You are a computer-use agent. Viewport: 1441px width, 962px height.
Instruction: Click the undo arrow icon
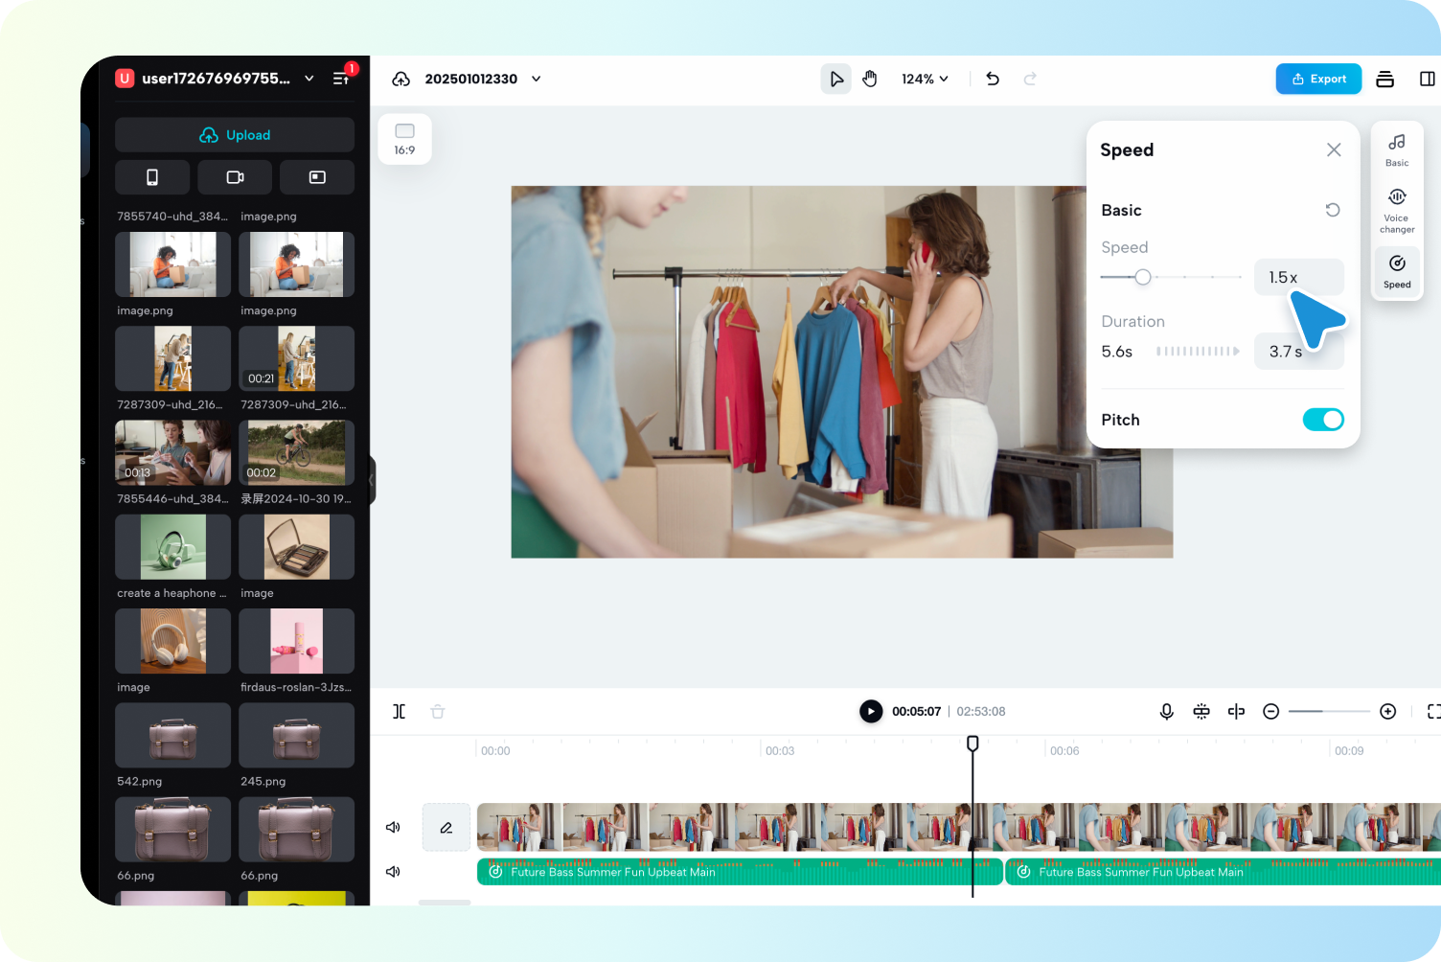[993, 79]
